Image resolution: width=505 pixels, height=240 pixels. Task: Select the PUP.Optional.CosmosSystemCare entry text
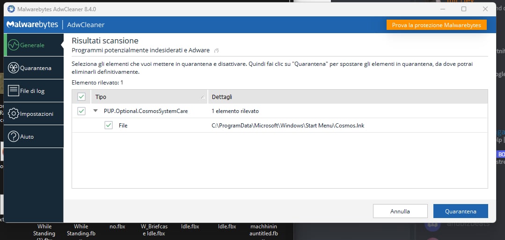[146, 111]
